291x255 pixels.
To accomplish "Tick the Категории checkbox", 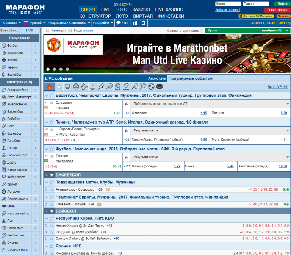I will 48,30.
